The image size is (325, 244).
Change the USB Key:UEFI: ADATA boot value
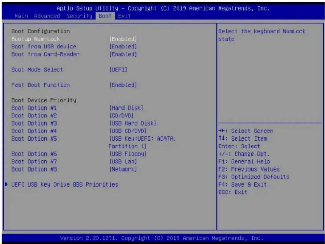point(142,142)
